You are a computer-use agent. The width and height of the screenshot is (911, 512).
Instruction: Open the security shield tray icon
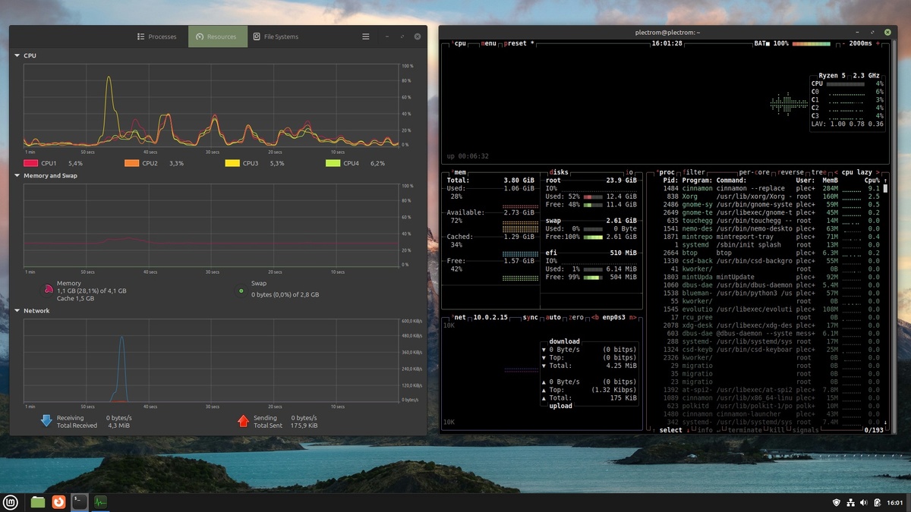point(837,502)
